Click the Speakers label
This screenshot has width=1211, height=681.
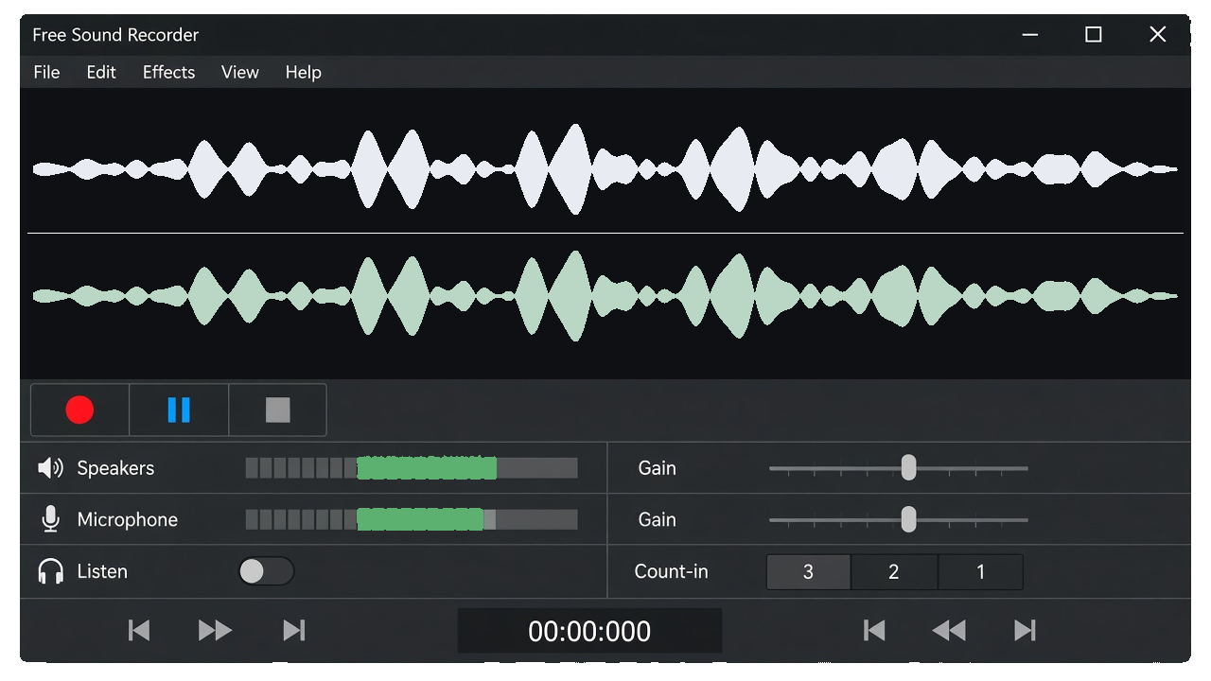115,468
